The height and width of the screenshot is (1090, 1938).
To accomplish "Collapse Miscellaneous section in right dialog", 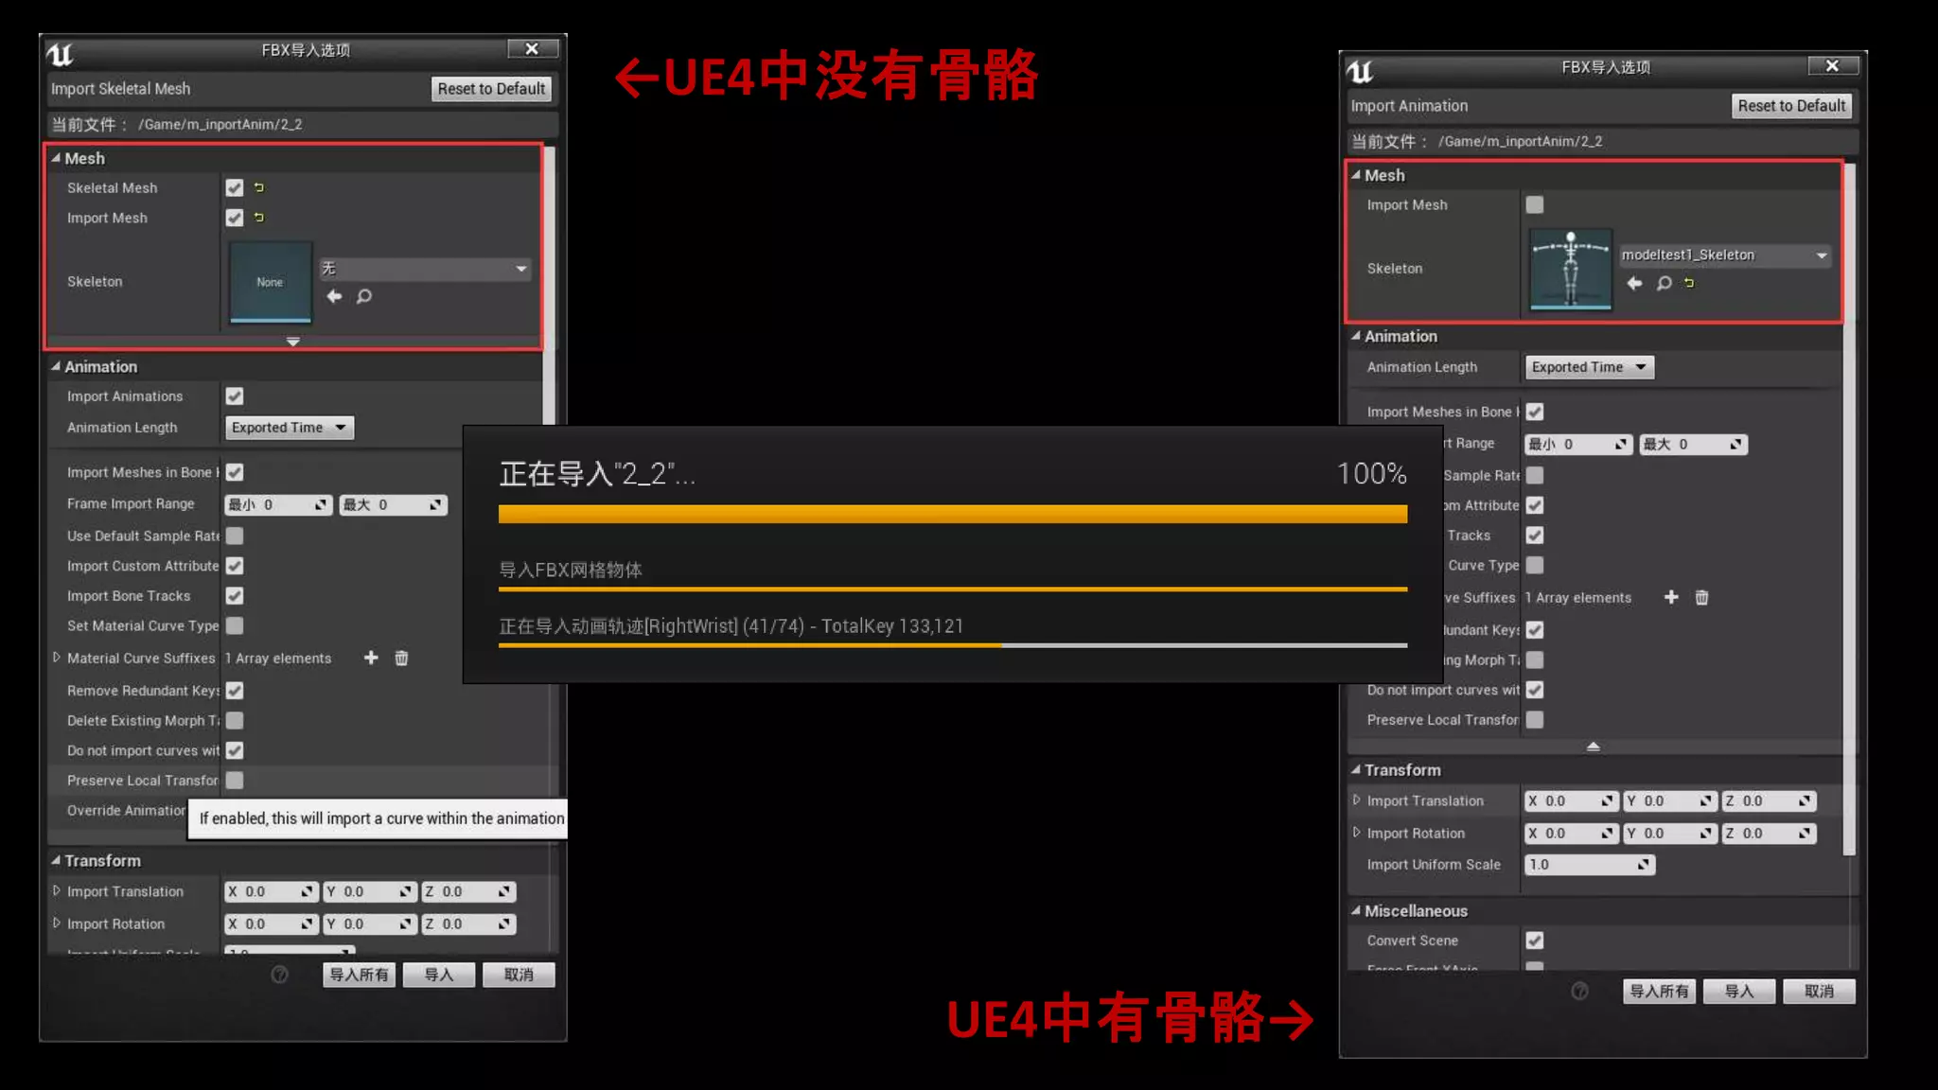I will coord(1356,910).
